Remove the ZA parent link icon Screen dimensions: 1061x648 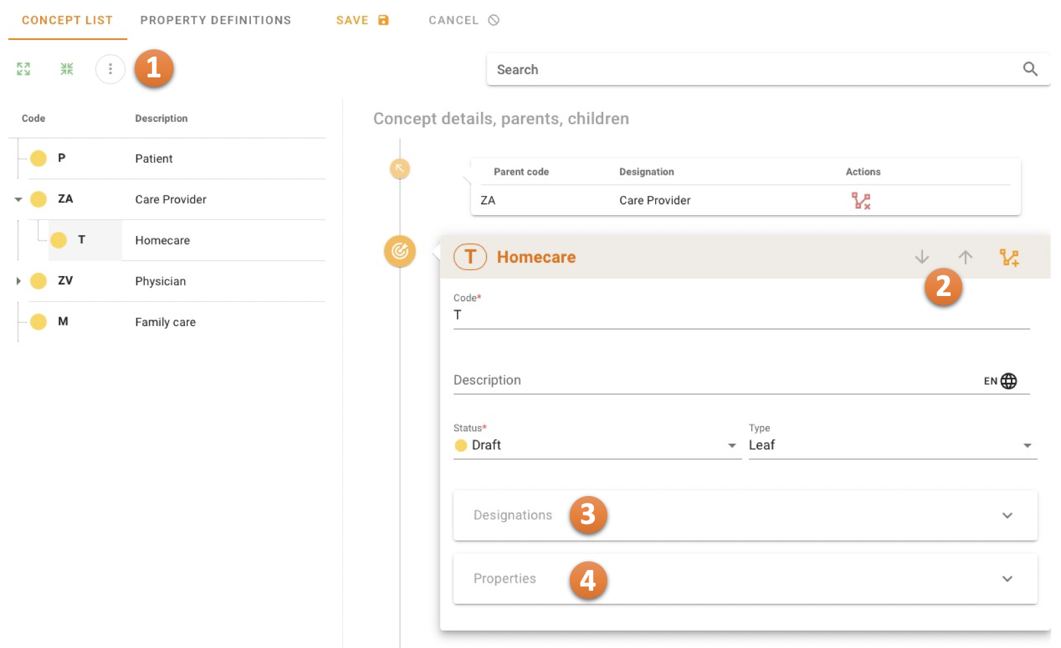click(861, 201)
